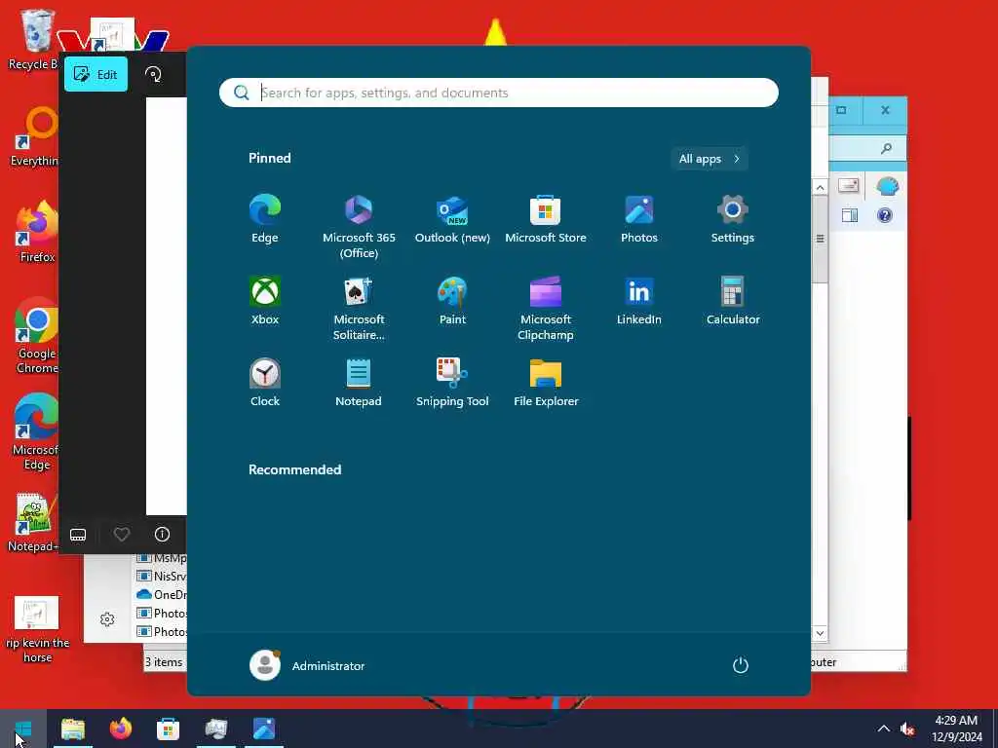The image size is (998, 748).
Task: Open File Explorer from pinned apps
Action: tap(546, 383)
